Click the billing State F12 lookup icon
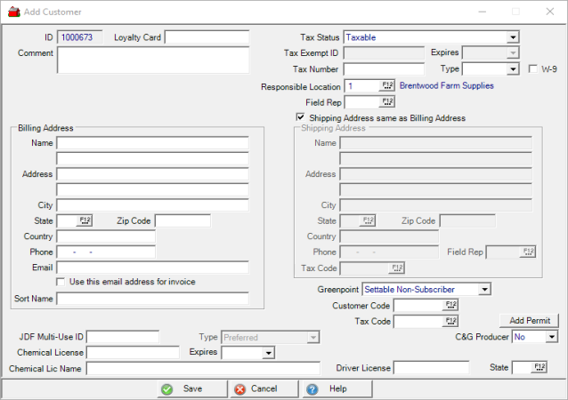 85,220
